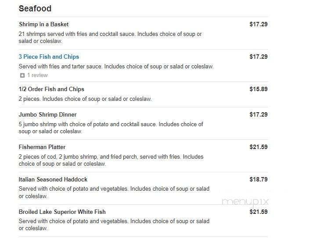Screen dimensions: 324x238
Task: Click the Italian Seasoned Haddock title
Action: coord(53,179)
